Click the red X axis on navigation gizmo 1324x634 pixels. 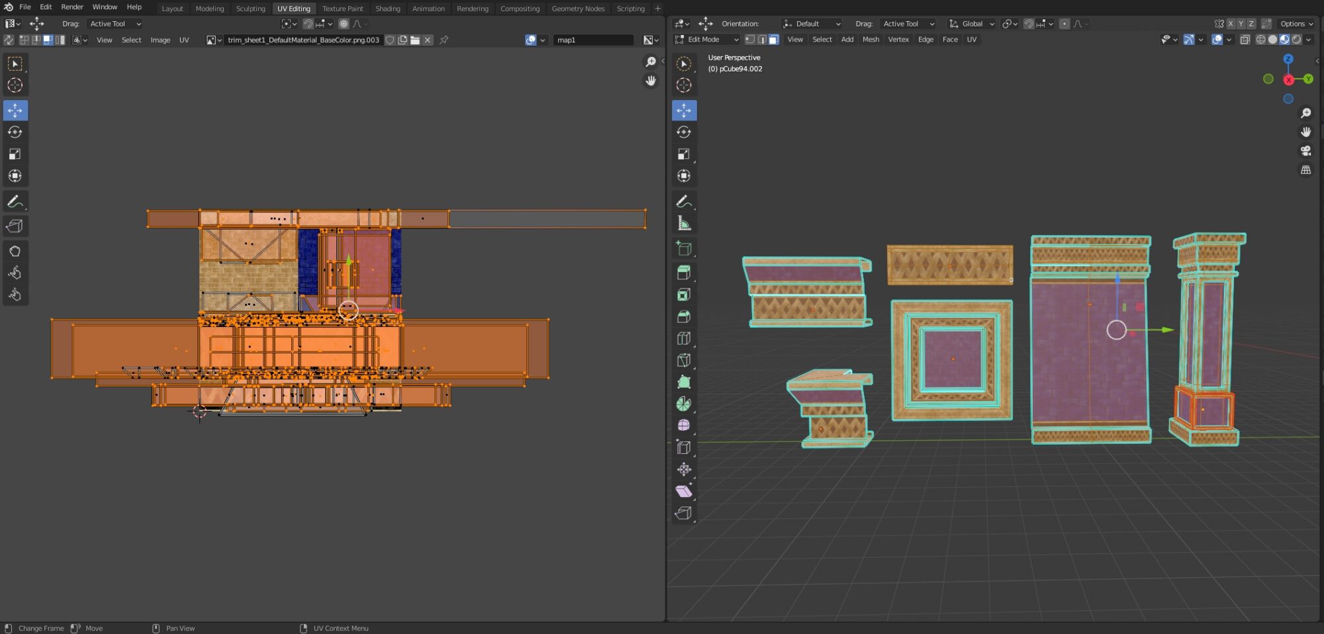(1288, 80)
